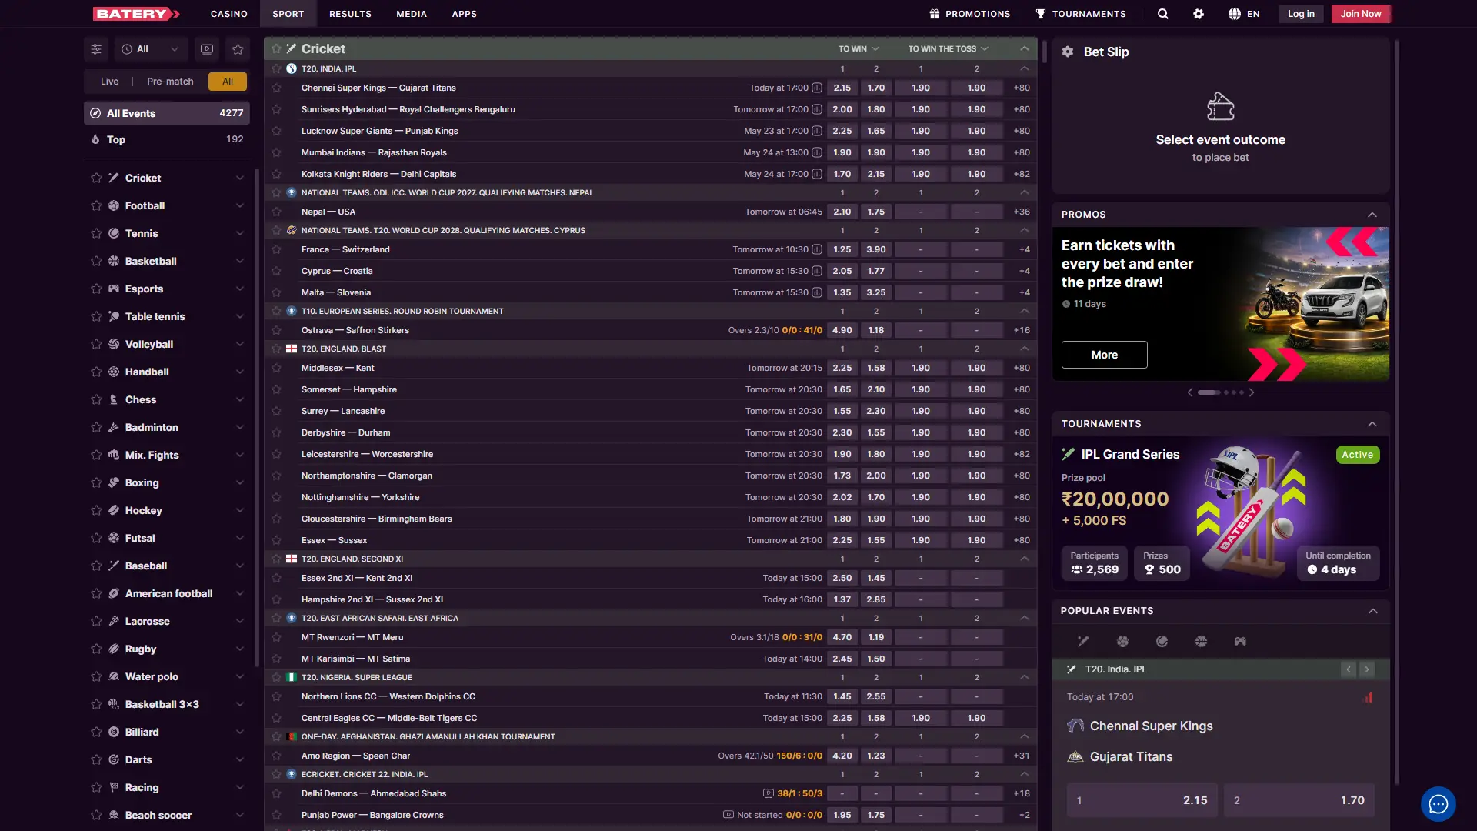
Task: Favorite Cricket in the sports sidebar
Action: (x=96, y=178)
